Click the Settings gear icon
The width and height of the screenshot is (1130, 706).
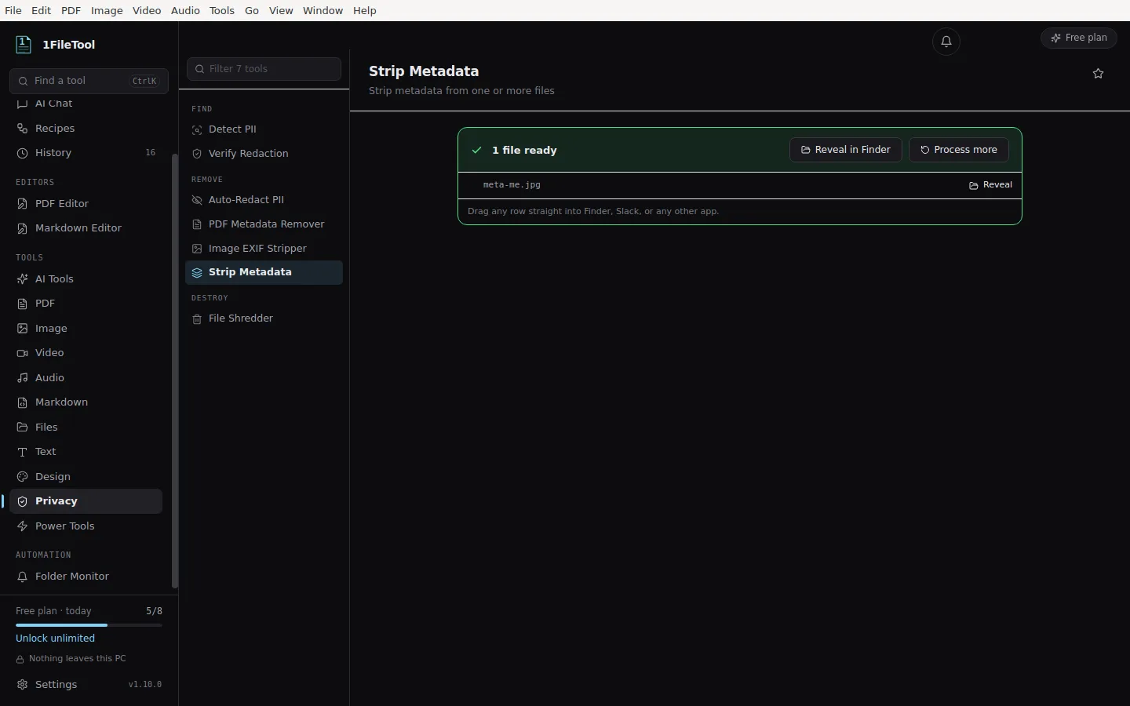[23, 685]
